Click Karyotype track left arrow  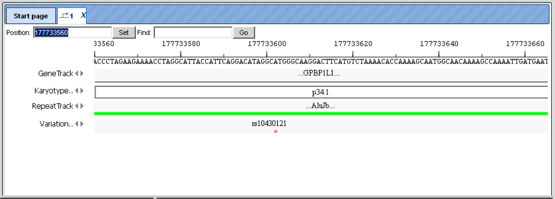pyautogui.click(x=76, y=91)
